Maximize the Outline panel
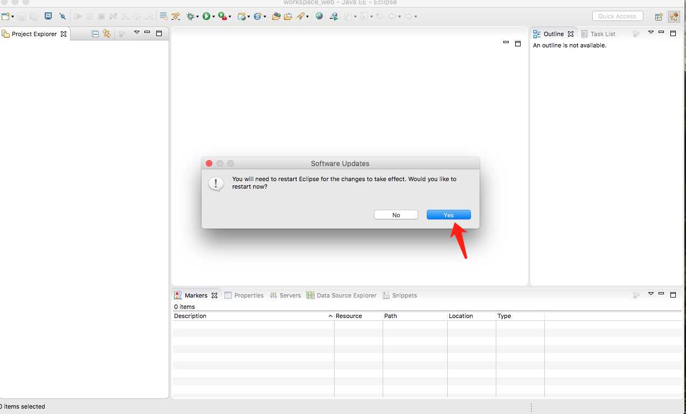The height and width of the screenshot is (414, 686). 673,33
